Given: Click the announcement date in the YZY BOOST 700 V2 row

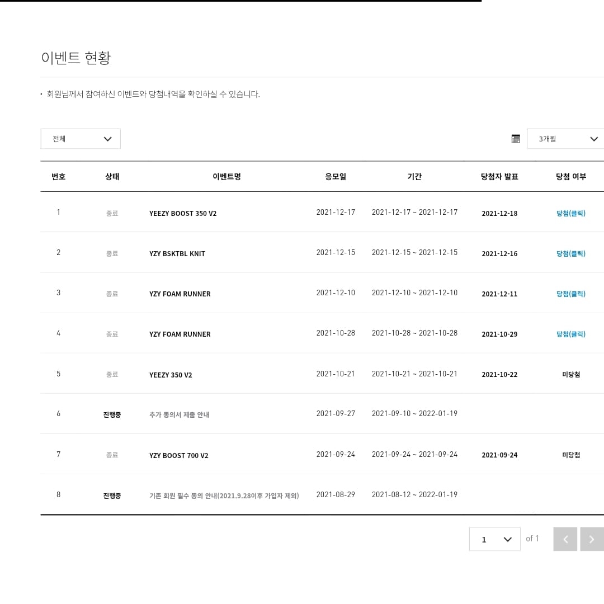Looking at the screenshot, I should 499,455.
